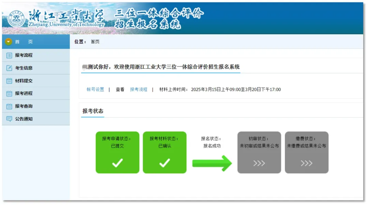Screen dimensions: 368x205
Task: Click the calendar icon next to 报考进程
Action: point(9,94)
